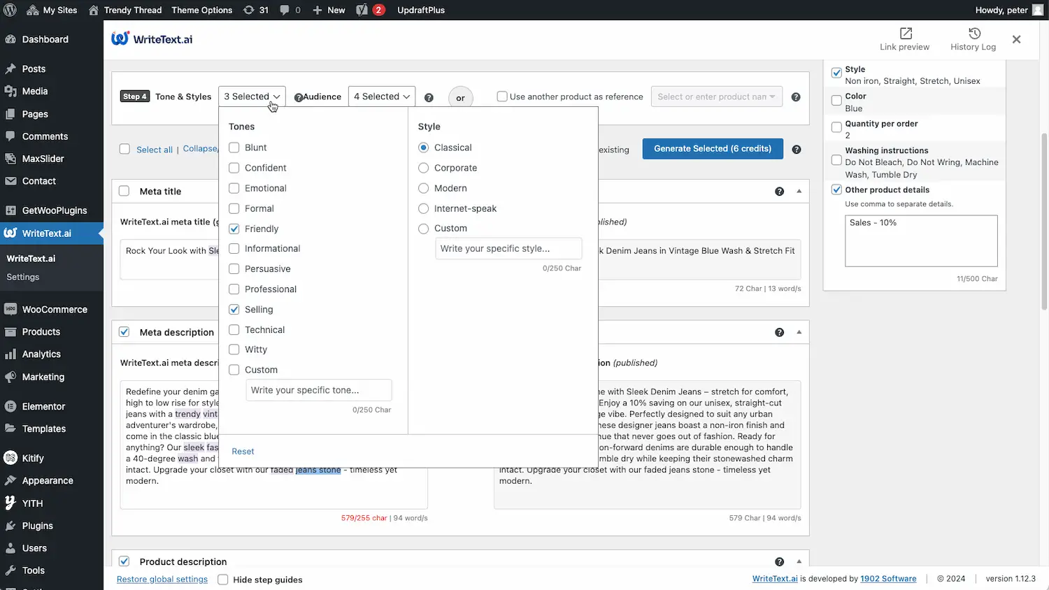Click the Write your specific tone field

click(319, 390)
